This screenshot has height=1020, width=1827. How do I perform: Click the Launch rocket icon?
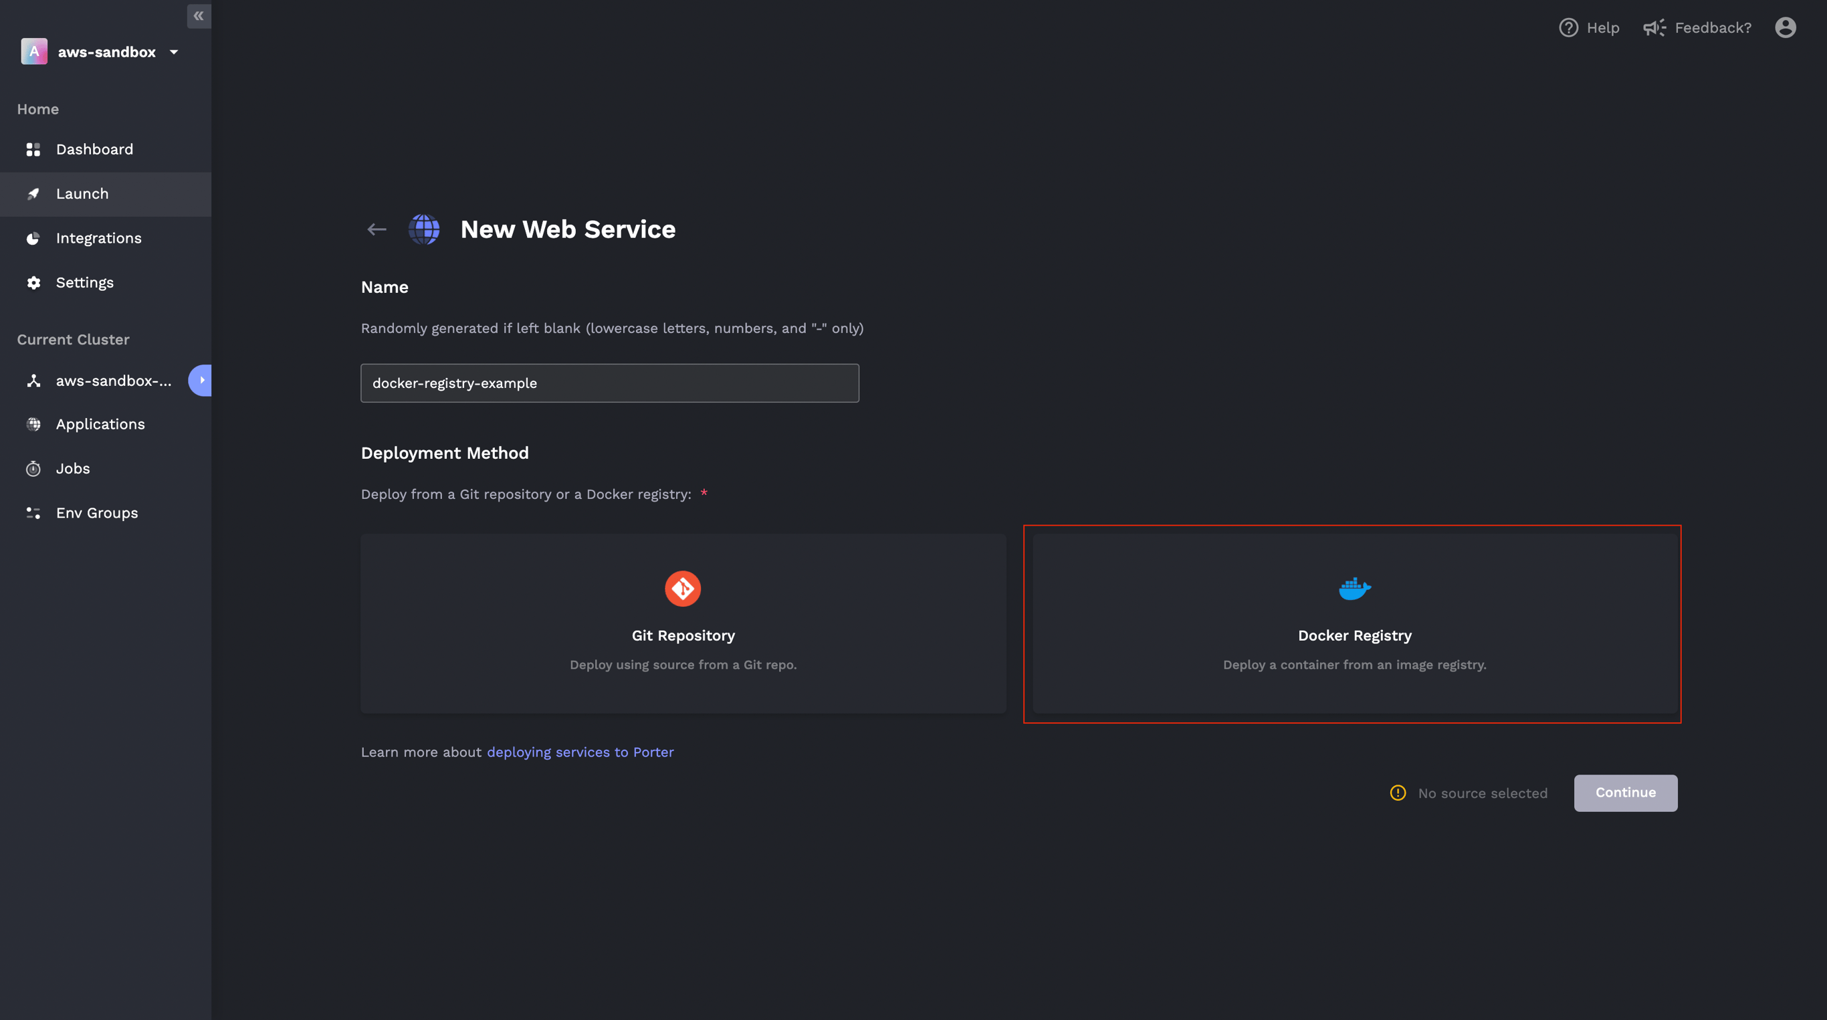(x=33, y=194)
